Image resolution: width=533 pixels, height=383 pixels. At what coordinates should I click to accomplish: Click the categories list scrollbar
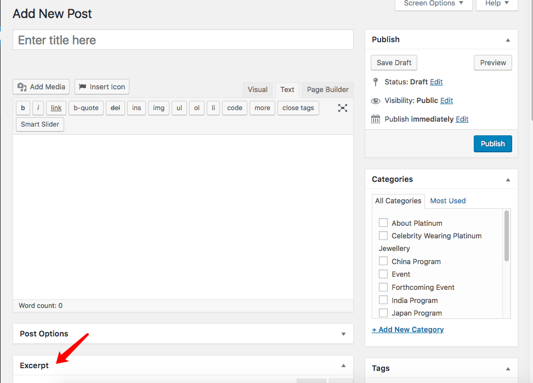507,236
